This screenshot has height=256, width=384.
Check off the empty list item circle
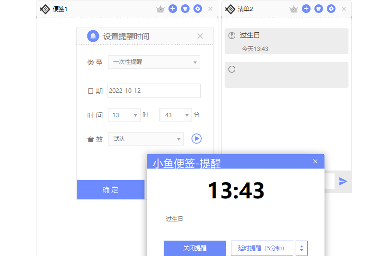point(232,69)
